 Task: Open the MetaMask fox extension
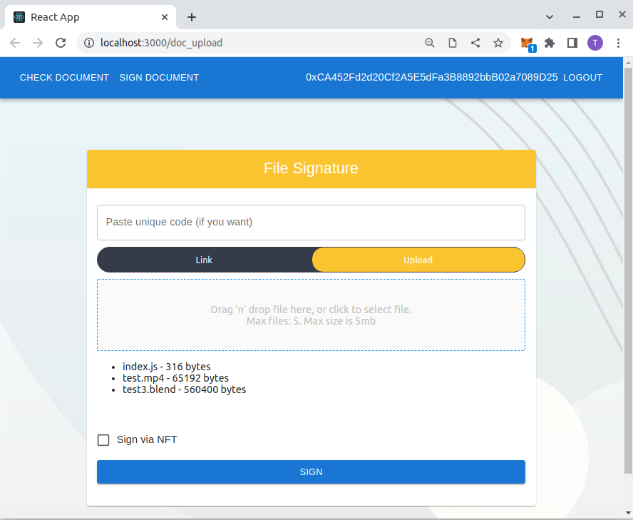pyautogui.click(x=527, y=44)
